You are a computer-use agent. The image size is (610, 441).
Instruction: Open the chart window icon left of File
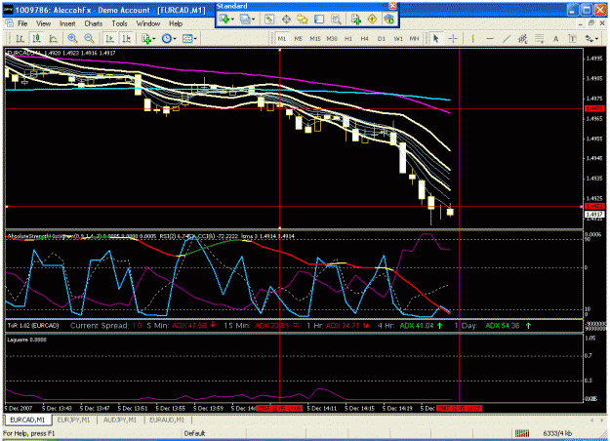pyautogui.click(x=9, y=23)
